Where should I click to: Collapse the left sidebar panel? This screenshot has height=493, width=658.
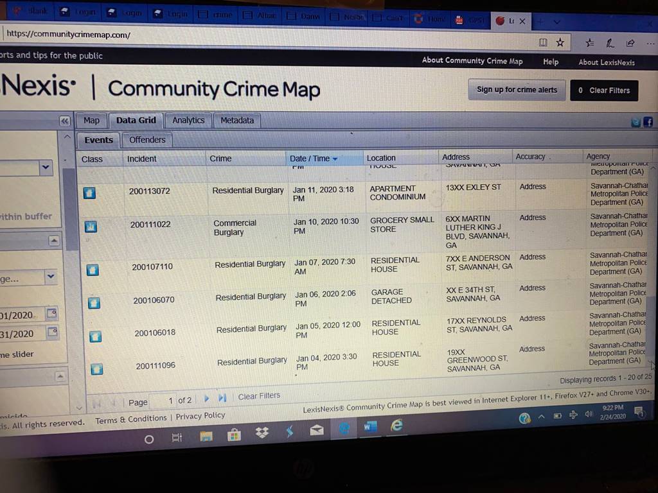point(65,121)
